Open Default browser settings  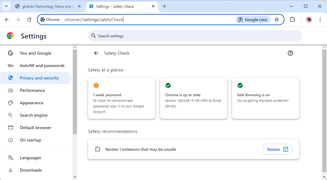pos(36,128)
